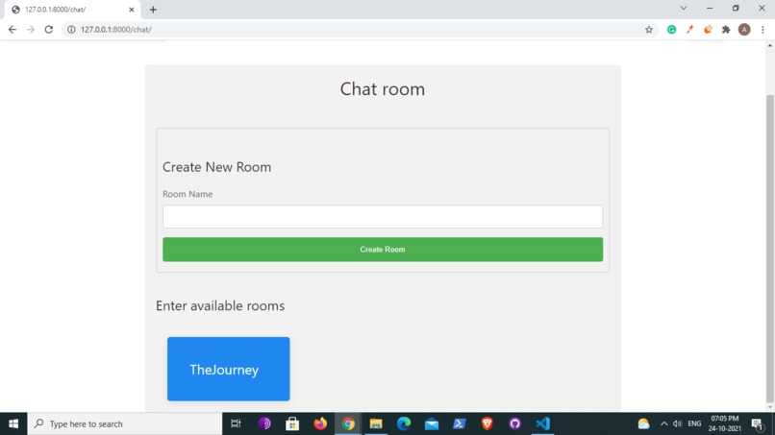775x435 pixels.
Task: Open PowerShell from the taskbar
Action: (x=460, y=423)
